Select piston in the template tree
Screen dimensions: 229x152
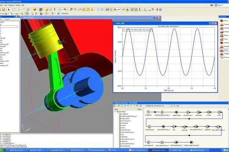point(122,128)
